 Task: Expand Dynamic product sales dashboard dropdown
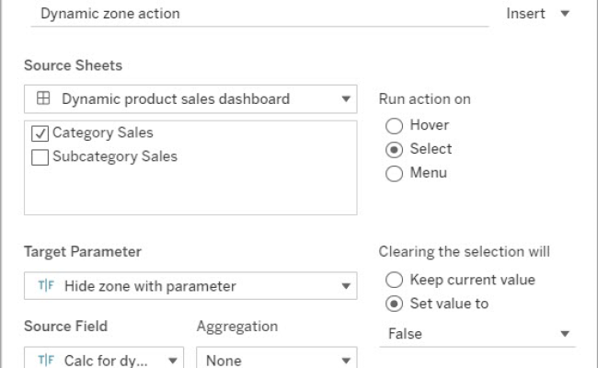pos(346,98)
